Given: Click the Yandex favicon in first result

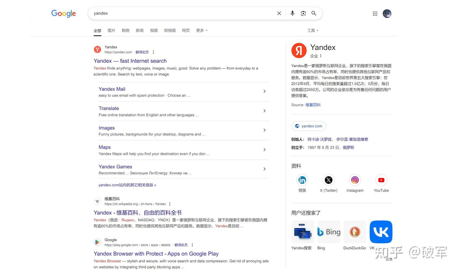Looking at the screenshot, I should [x=98, y=49].
